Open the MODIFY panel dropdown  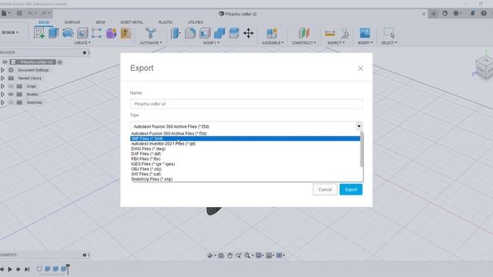tap(211, 43)
